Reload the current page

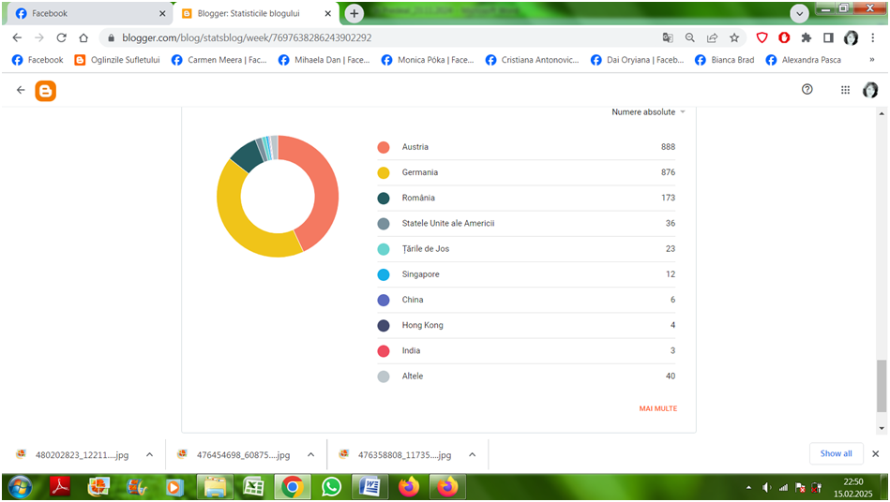click(x=61, y=37)
